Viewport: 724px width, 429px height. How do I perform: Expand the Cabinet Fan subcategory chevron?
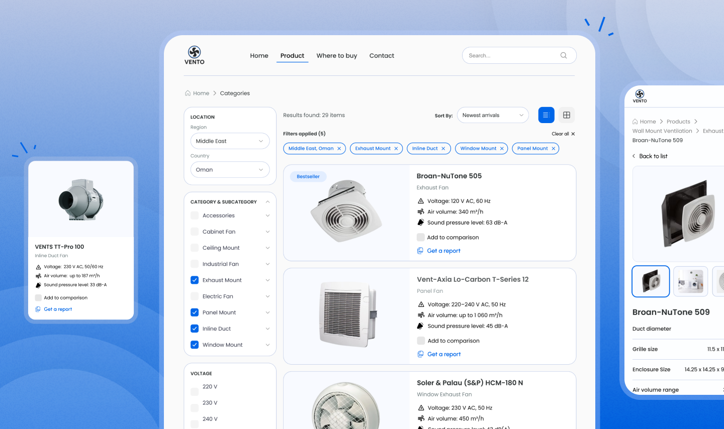click(267, 232)
